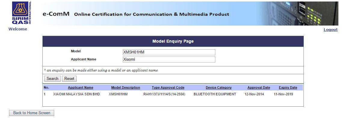Click the e-ComM site title text

click(x=56, y=14)
